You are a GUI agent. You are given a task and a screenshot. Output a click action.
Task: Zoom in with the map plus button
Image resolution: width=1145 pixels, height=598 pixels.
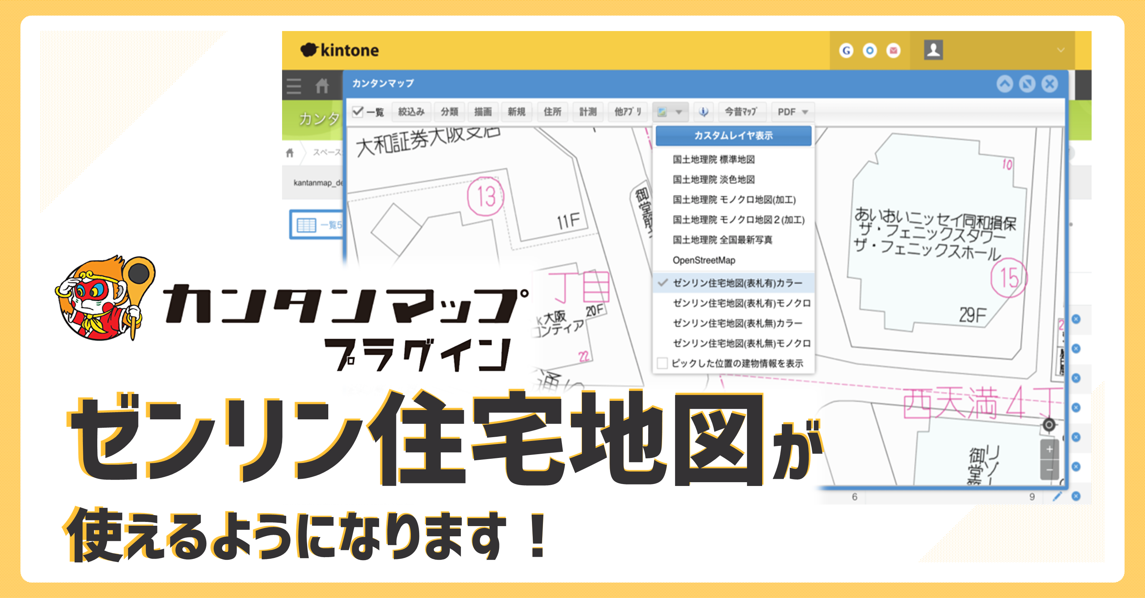tap(1050, 449)
